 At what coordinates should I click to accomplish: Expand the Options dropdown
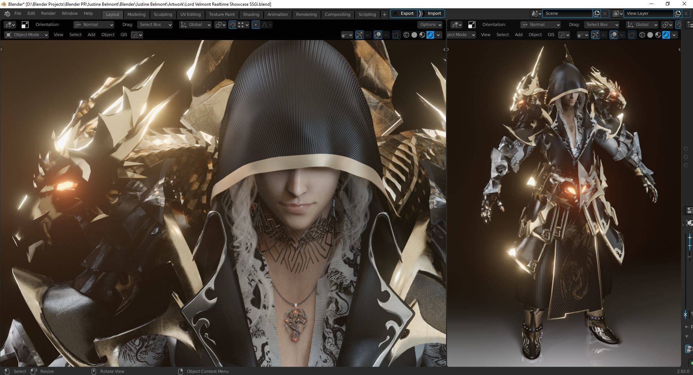pyautogui.click(x=430, y=25)
